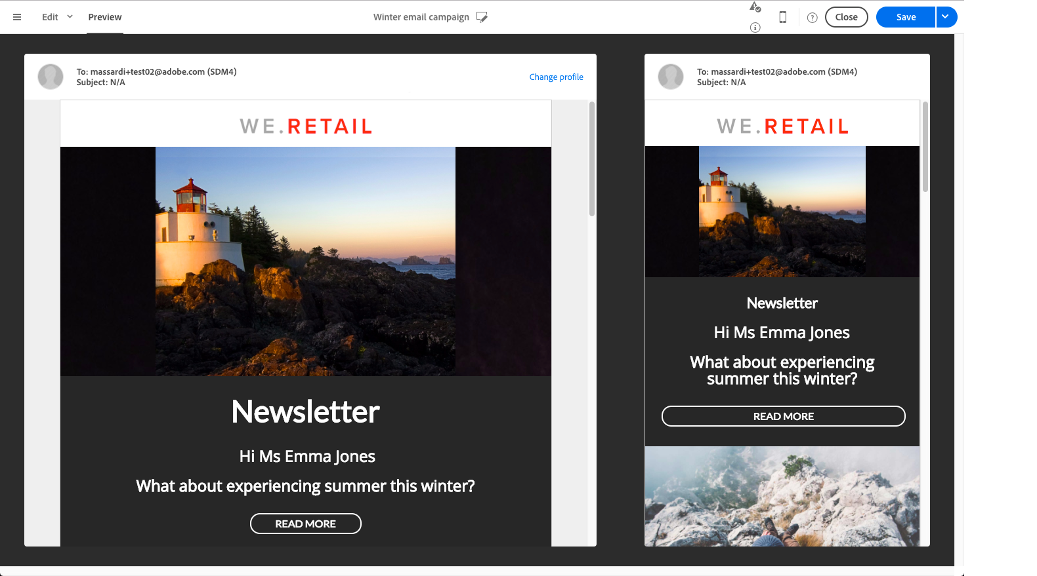Select the Preview tab
The height and width of the screenshot is (576, 1037).
point(105,17)
